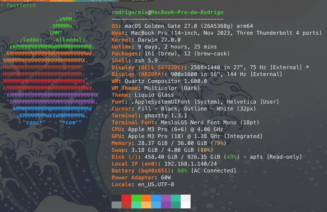
Task: Click the 'Terminal: ghostty 1.3.1' line
Action: pyautogui.click(x=149, y=116)
